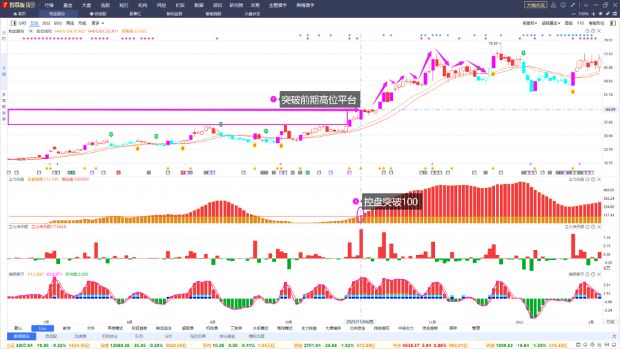Open the 行情 menu in top bar
This screenshot has height=349, width=620.
(x=49, y=4)
